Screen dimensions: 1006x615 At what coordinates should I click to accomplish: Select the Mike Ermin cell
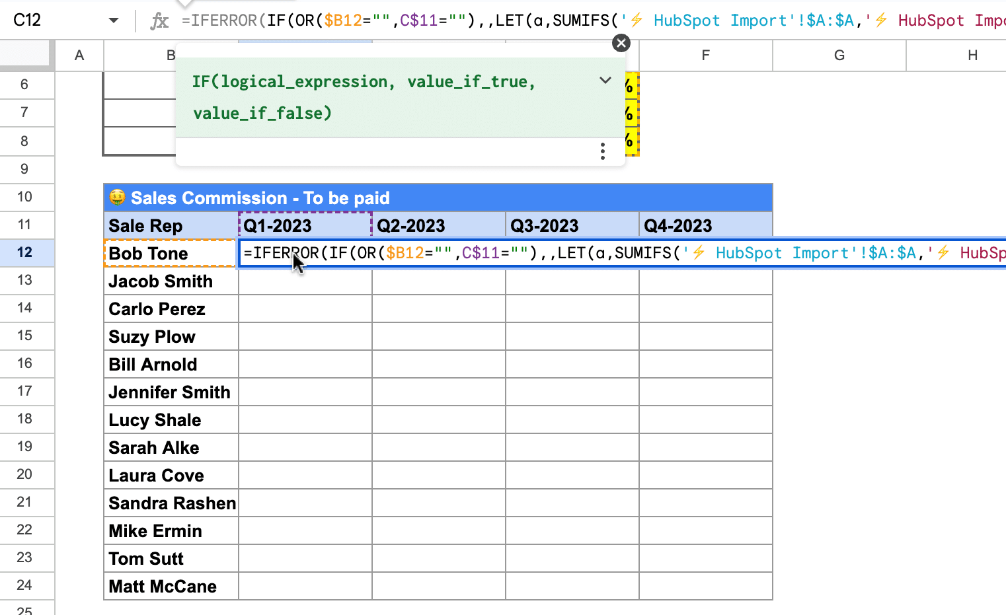click(x=171, y=530)
